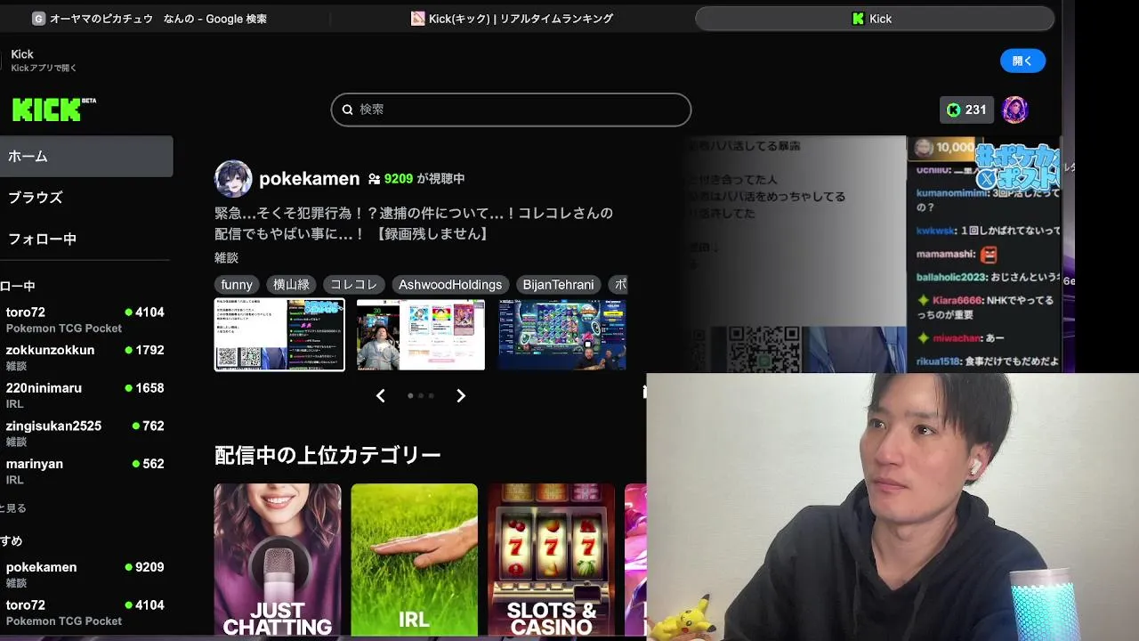Click the 雑談 category under stream title
This screenshot has width=1139, height=641.
pos(226,257)
